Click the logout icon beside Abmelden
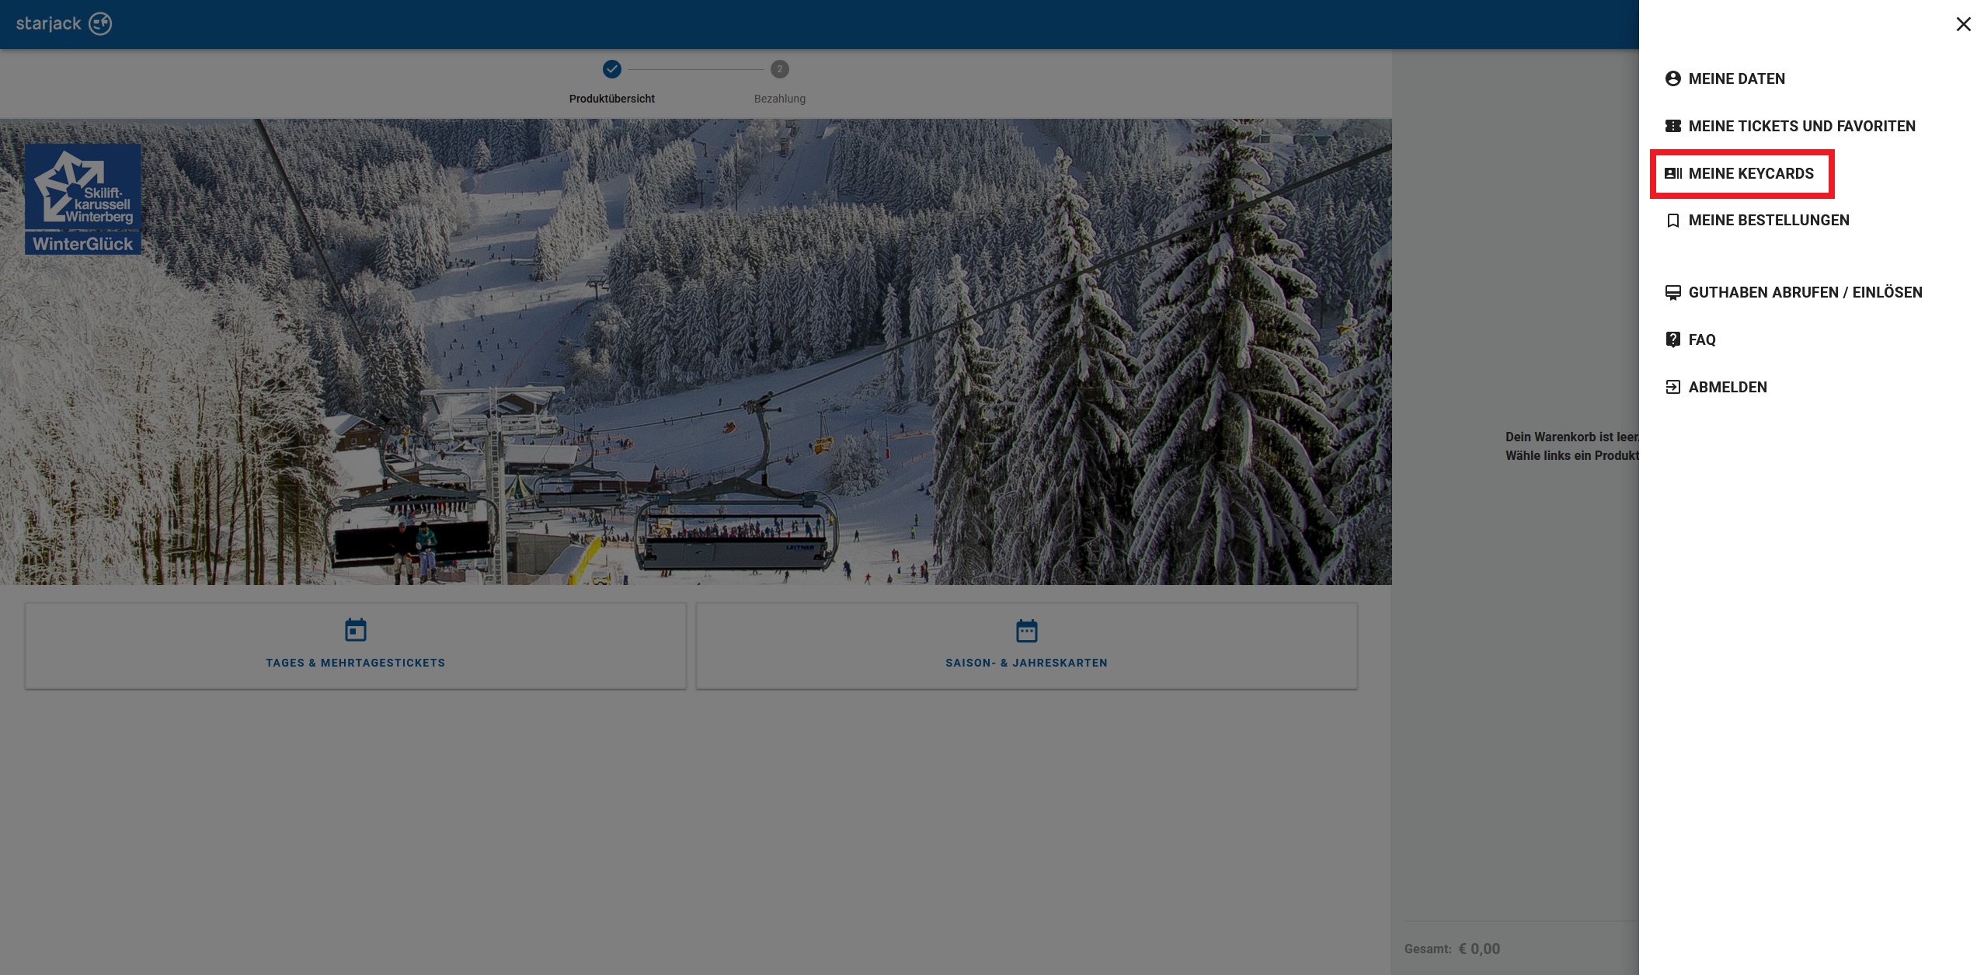The height and width of the screenshot is (975, 1977). coord(1672,387)
